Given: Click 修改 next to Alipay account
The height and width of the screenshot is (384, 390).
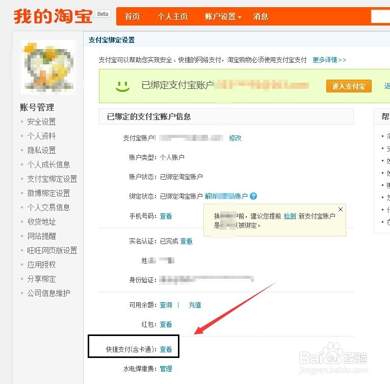Looking at the screenshot, I should point(235,138).
